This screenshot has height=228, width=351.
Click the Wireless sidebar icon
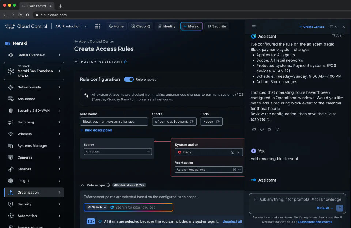[x=11, y=134]
